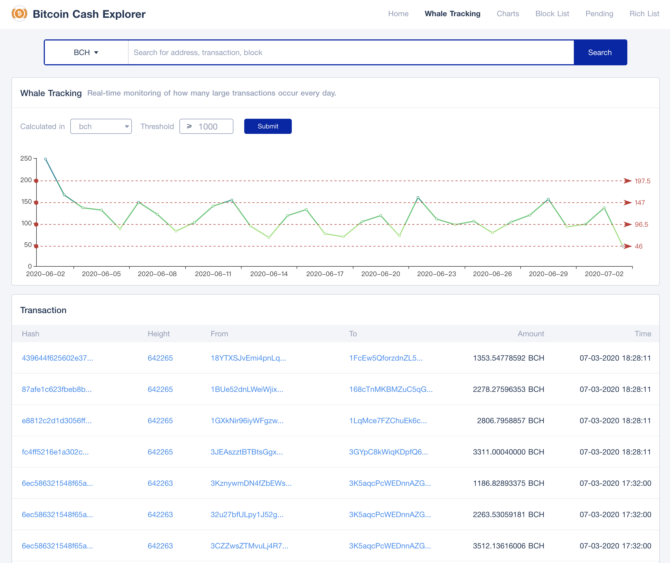This screenshot has height=563, width=670.
Task: Expand the BCH coin selector dropdown
Action: coord(86,52)
